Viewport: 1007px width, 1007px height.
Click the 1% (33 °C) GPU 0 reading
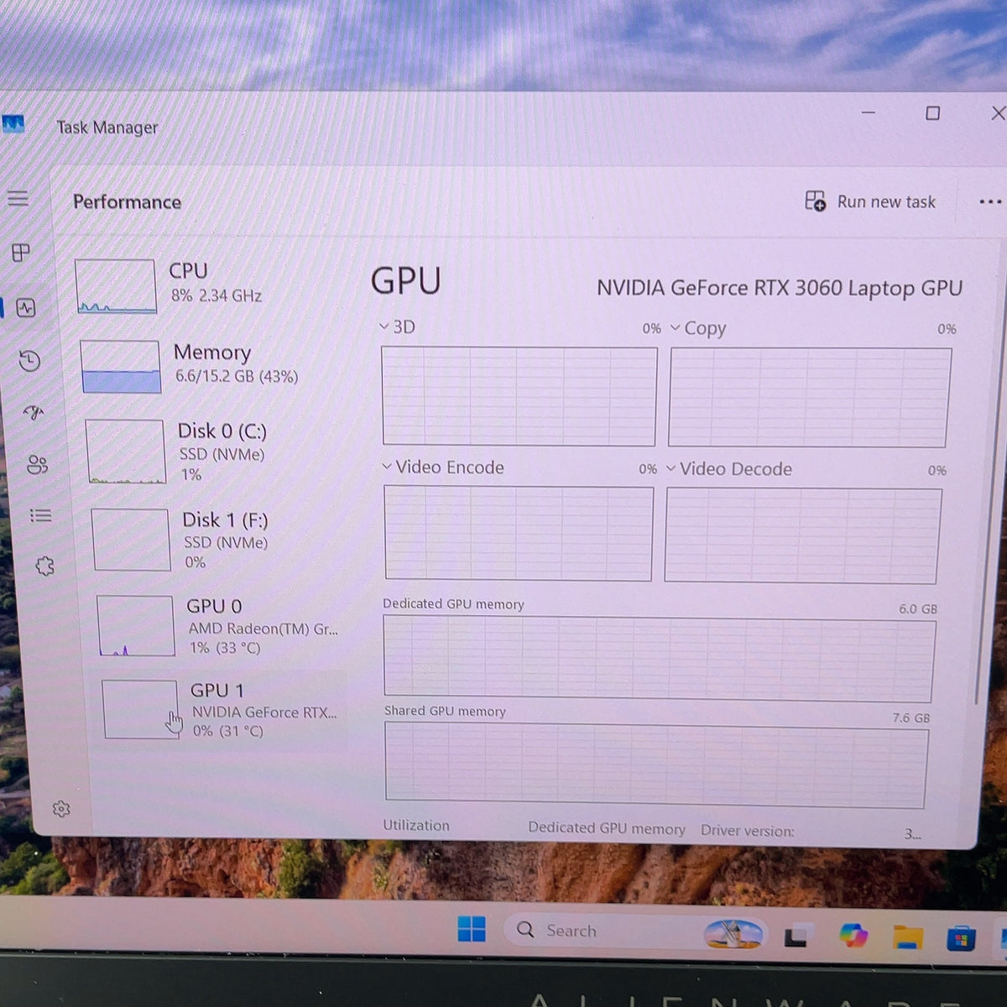[x=225, y=648]
